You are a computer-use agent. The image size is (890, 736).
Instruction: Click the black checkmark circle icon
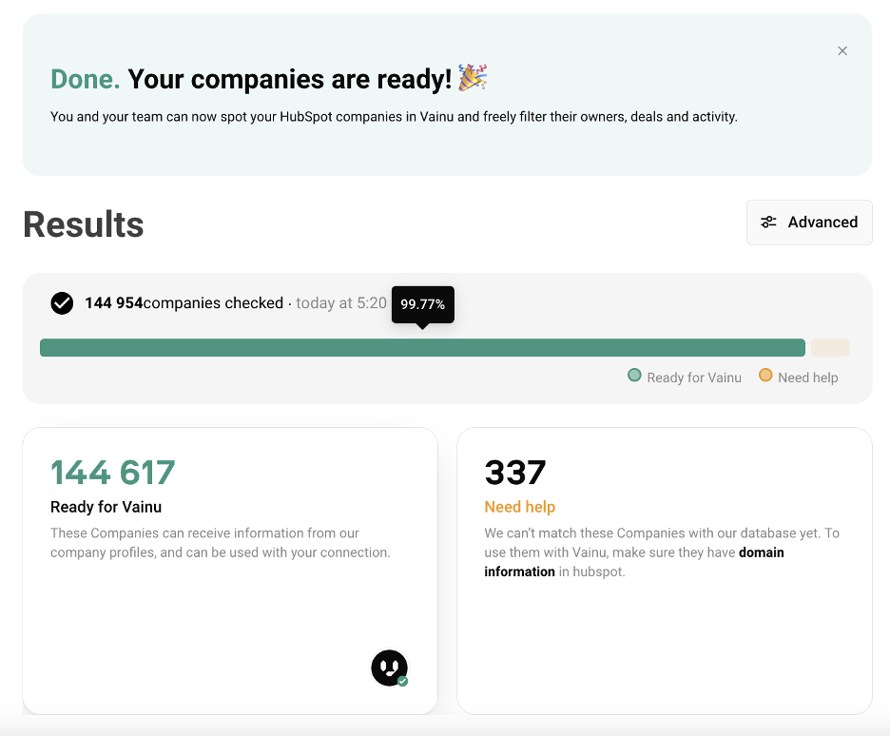pyautogui.click(x=62, y=303)
